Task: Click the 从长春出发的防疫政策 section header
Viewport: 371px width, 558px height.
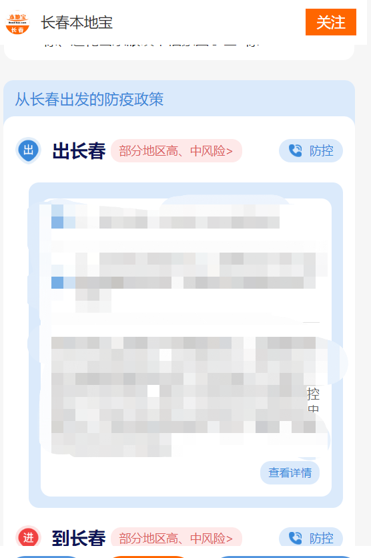Action: (x=89, y=99)
